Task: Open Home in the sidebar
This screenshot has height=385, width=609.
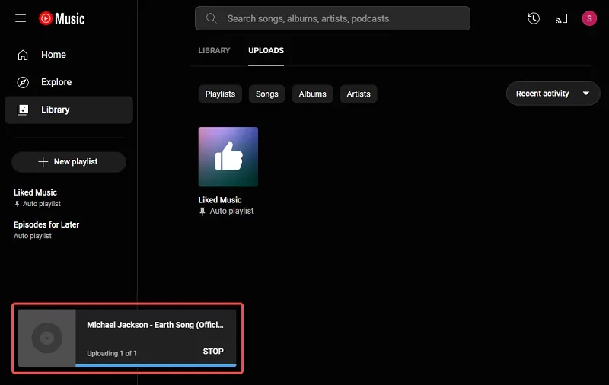Action: pyautogui.click(x=69, y=55)
